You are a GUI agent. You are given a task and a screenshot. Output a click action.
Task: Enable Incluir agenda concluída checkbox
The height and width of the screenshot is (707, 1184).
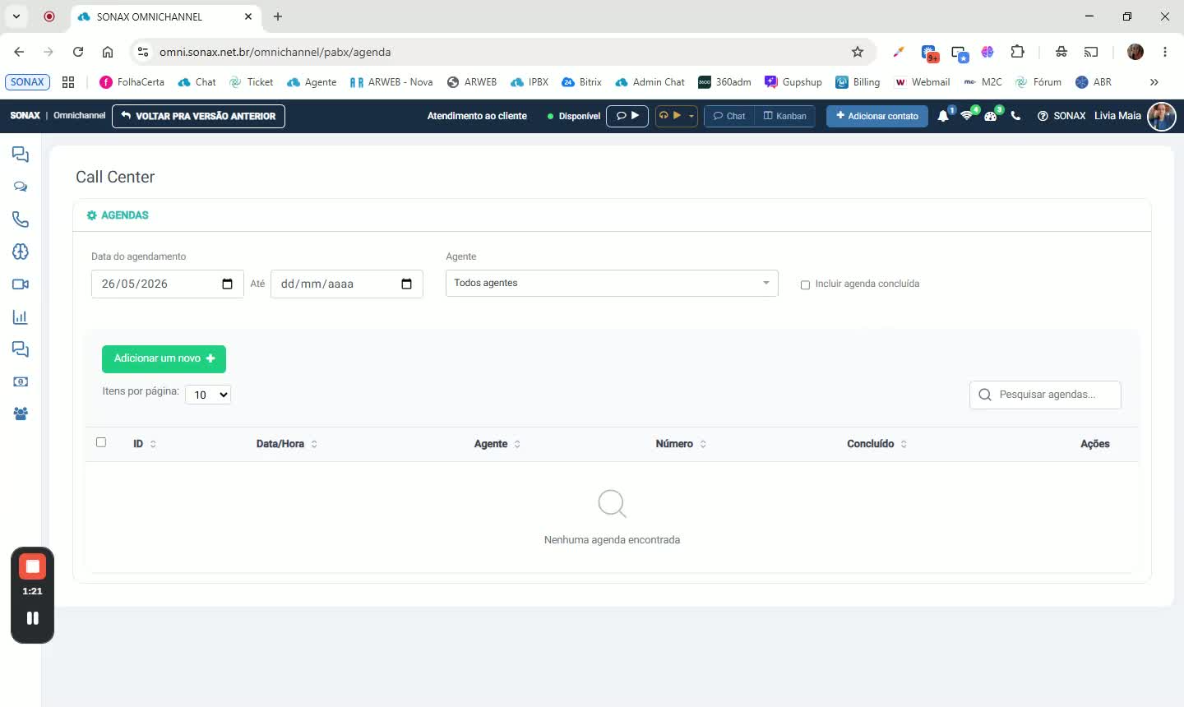tap(805, 284)
